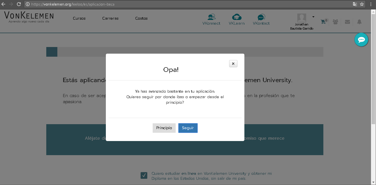Open the shopping cart icon
Viewport: 376px width, 185px height.
point(323,22)
